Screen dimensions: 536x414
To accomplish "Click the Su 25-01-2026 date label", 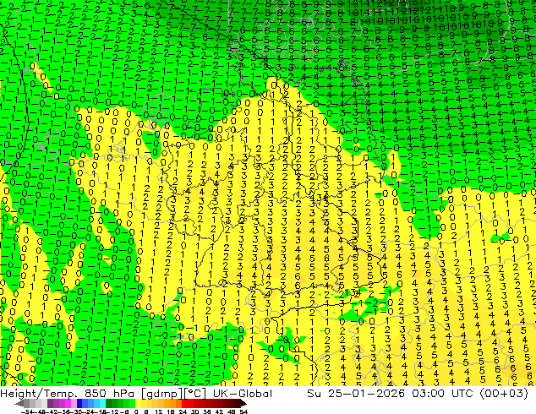I will click(x=356, y=394).
